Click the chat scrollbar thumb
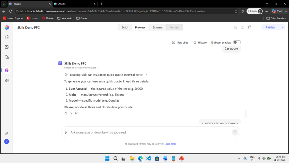Screen dimensions: 289x163 pyautogui.click(x=246, y=114)
